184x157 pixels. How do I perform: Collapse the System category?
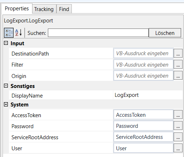tap(6, 104)
